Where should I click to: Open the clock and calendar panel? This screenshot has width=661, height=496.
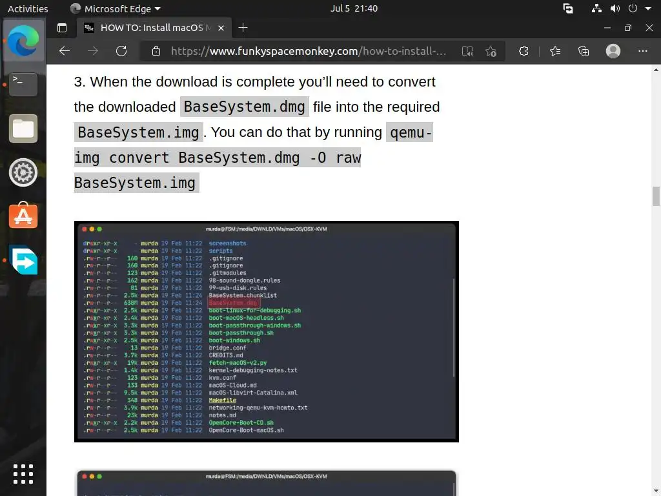tap(354, 8)
